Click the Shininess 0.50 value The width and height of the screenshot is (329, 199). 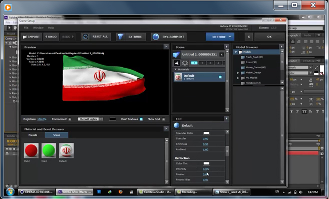[x=206, y=144]
